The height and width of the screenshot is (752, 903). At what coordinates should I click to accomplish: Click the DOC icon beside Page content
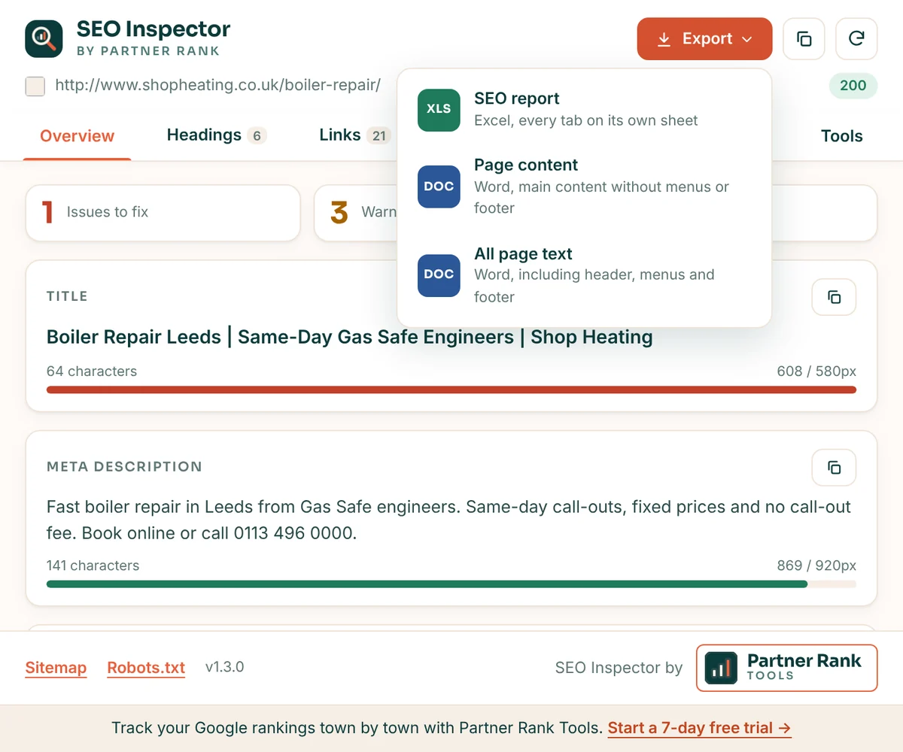pyautogui.click(x=439, y=186)
